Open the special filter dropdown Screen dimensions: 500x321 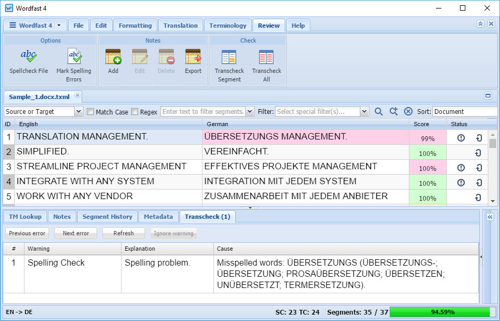point(364,111)
